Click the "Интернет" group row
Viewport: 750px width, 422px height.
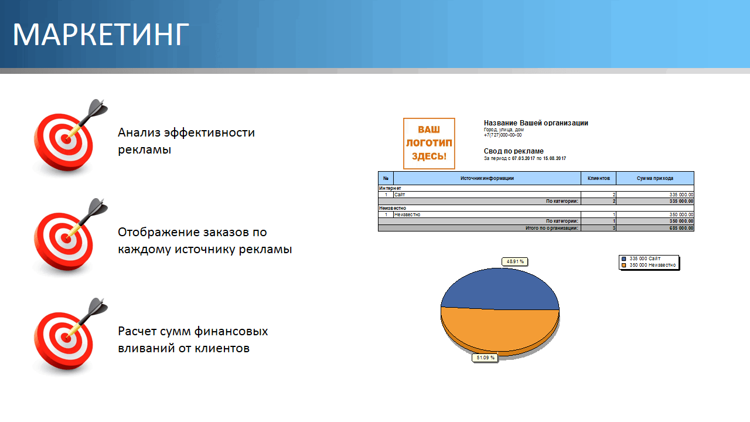coord(536,188)
